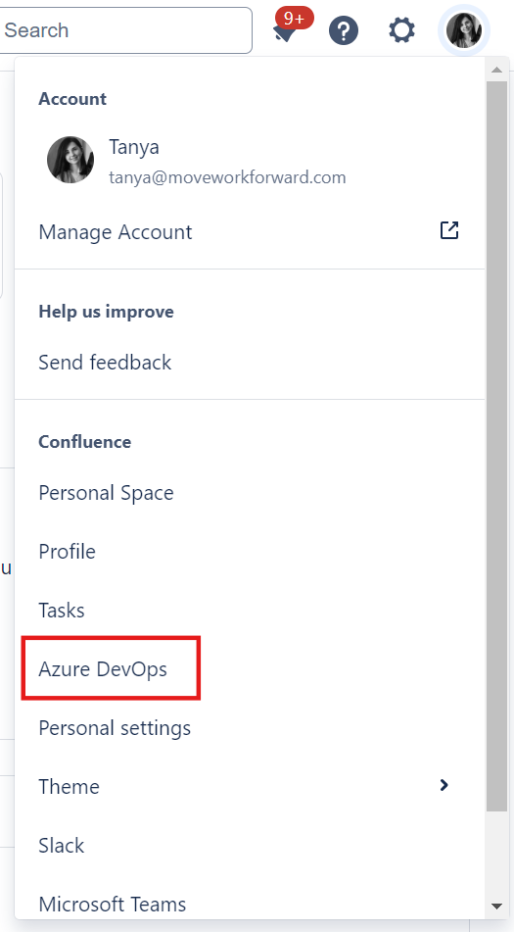Image resolution: width=514 pixels, height=932 pixels.
Task: Click the dropdown menu scrollbar thumb
Action: [496, 446]
